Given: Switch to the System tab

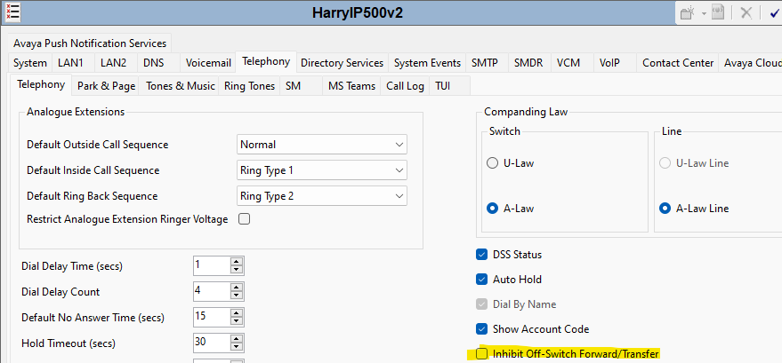Looking at the screenshot, I should pyautogui.click(x=30, y=63).
